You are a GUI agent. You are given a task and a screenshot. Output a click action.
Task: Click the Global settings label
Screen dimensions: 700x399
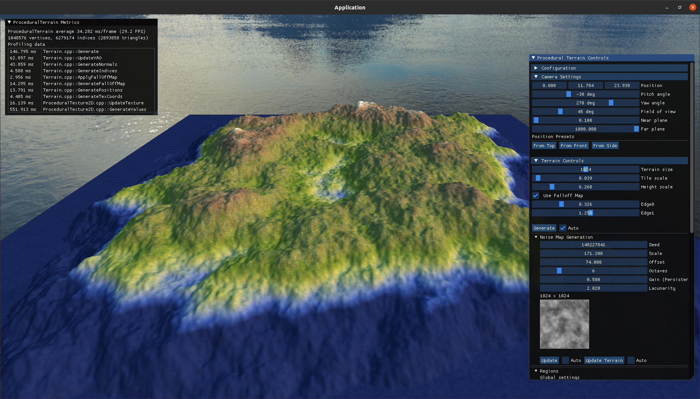(560, 377)
